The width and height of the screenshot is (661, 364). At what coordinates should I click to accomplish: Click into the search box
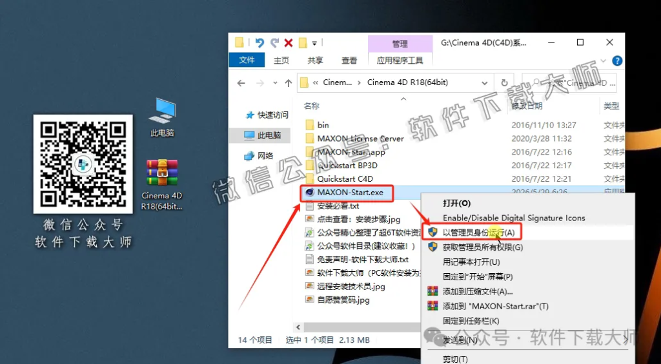click(x=569, y=83)
